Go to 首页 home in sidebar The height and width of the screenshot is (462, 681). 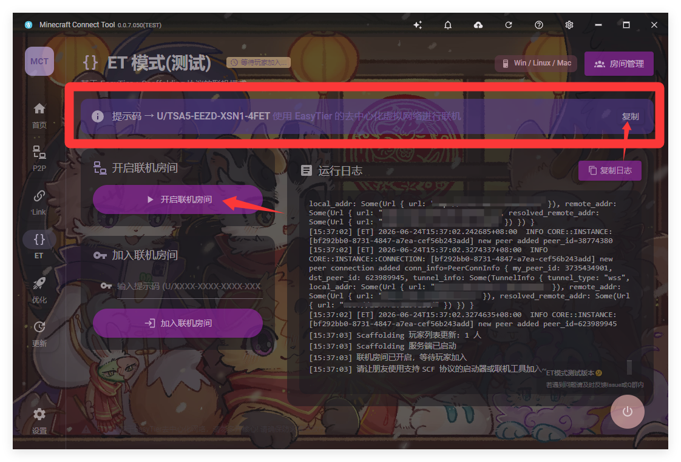pyautogui.click(x=39, y=116)
